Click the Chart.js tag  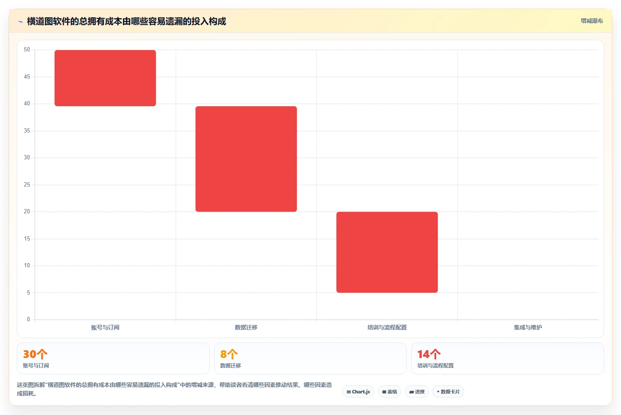click(x=358, y=392)
